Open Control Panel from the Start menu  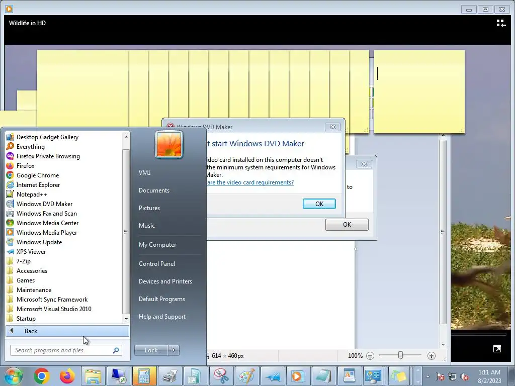157,263
